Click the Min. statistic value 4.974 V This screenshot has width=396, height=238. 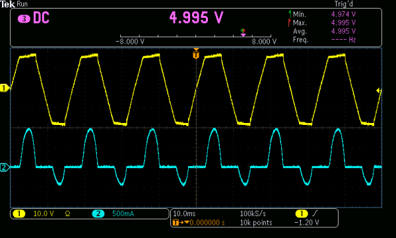[x=343, y=14]
